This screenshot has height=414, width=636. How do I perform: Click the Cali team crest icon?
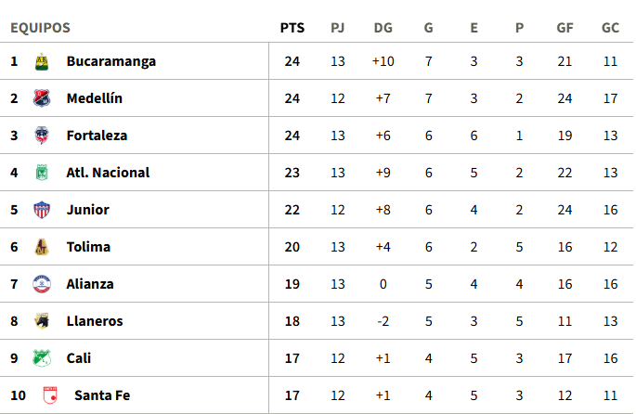(41, 358)
